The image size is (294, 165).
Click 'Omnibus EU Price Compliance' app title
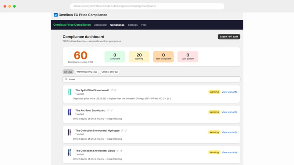tap(83, 15)
